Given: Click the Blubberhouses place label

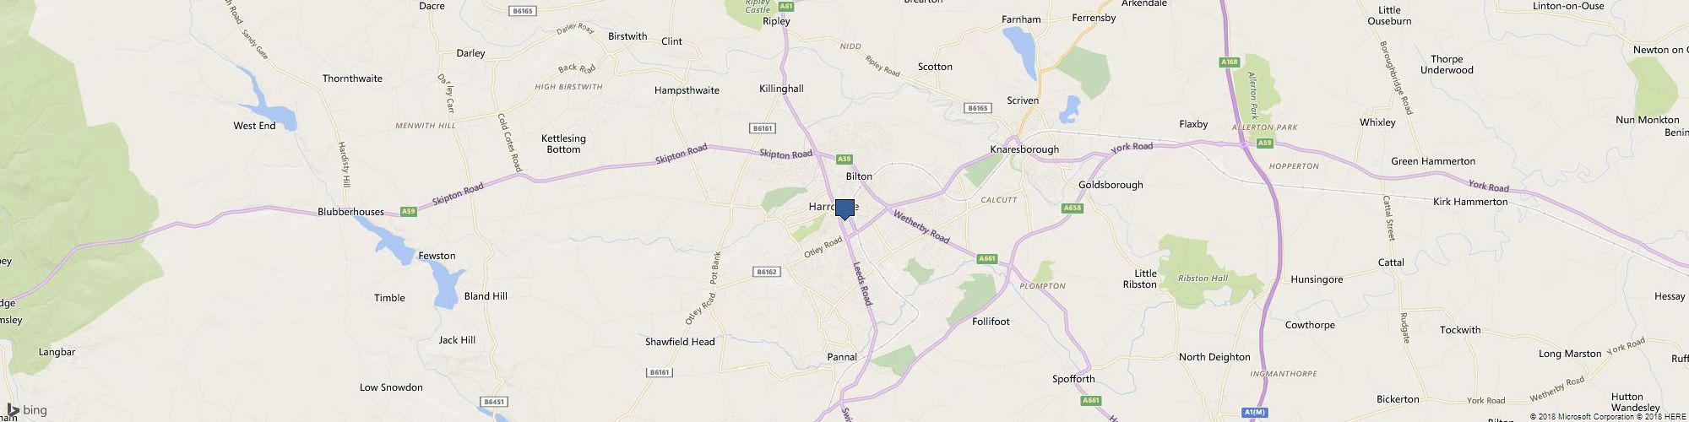Looking at the screenshot, I should tap(350, 212).
